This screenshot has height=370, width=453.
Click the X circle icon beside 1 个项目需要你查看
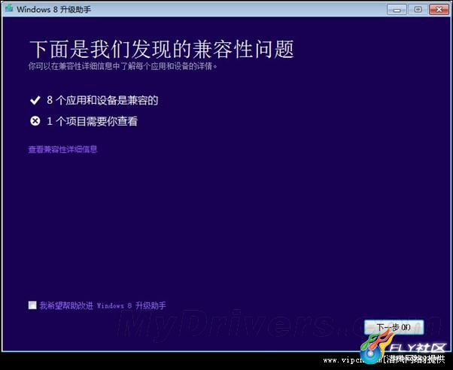(x=35, y=121)
